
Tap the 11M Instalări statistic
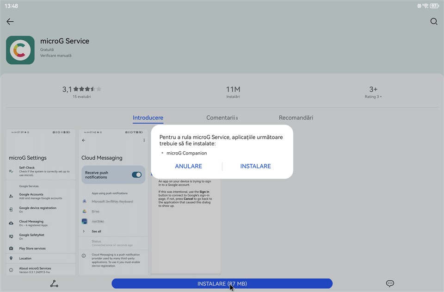233,92
